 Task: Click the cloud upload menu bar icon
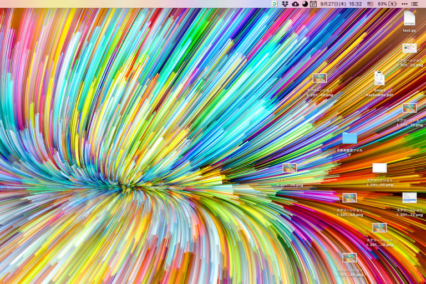(x=295, y=4)
